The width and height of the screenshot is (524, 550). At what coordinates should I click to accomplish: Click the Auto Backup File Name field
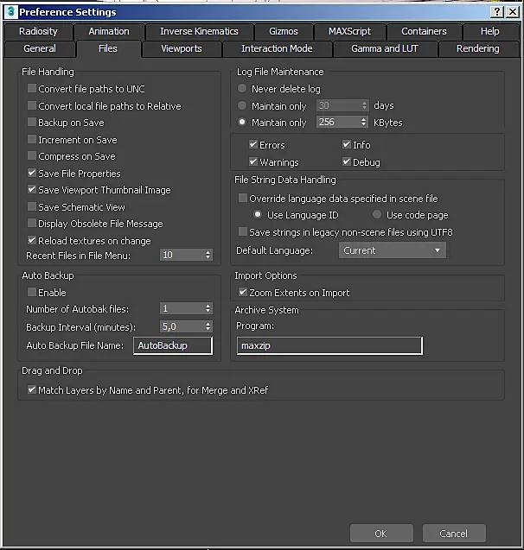173,345
